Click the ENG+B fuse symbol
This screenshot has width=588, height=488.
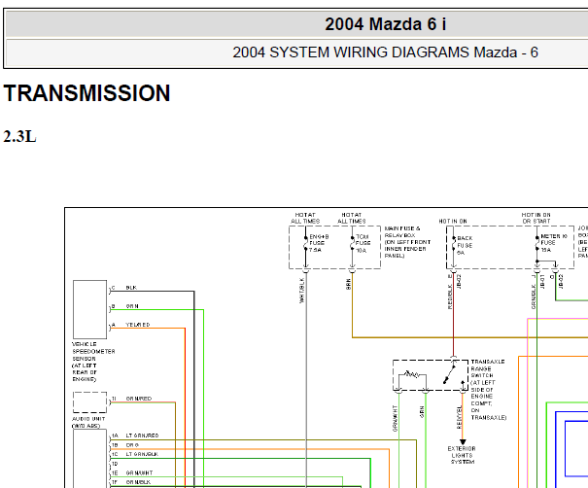tap(305, 243)
